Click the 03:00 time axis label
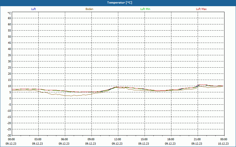The height and width of the screenshot is (147, 236). click(38, 139)
